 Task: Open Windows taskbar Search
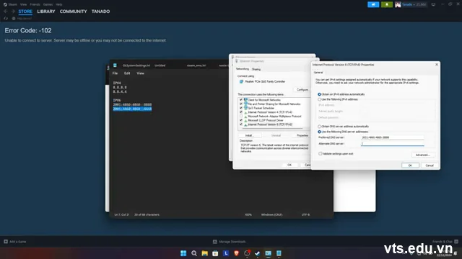tap(194, 253)
